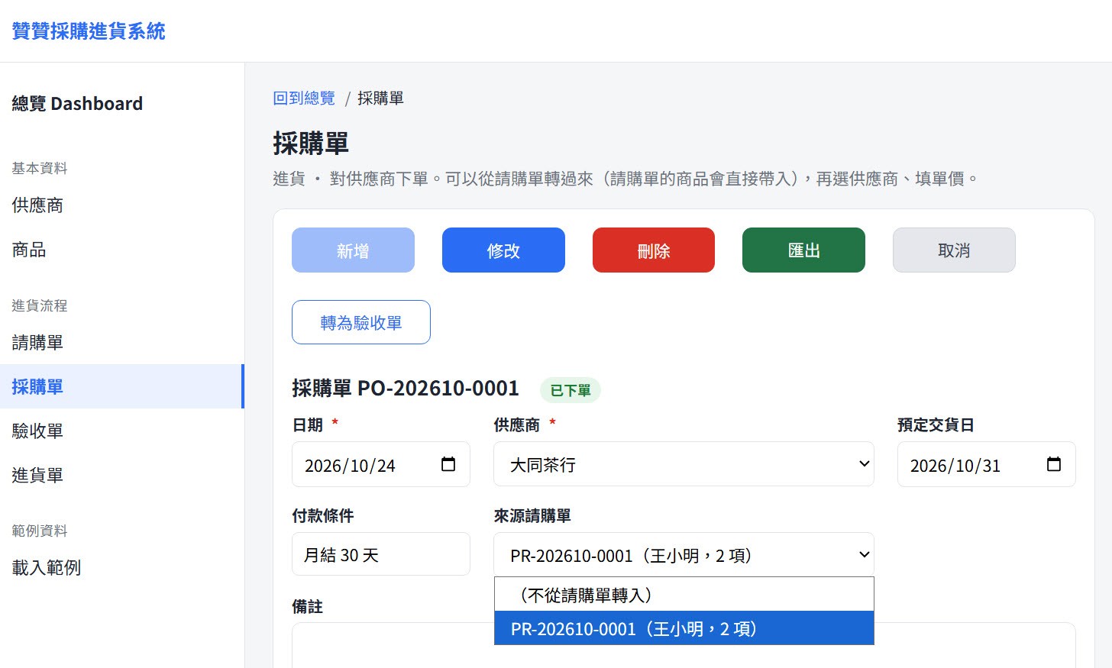Click into the 備註 text area
The width and height of the screenshot is (1112, 668).
[684, 645]
